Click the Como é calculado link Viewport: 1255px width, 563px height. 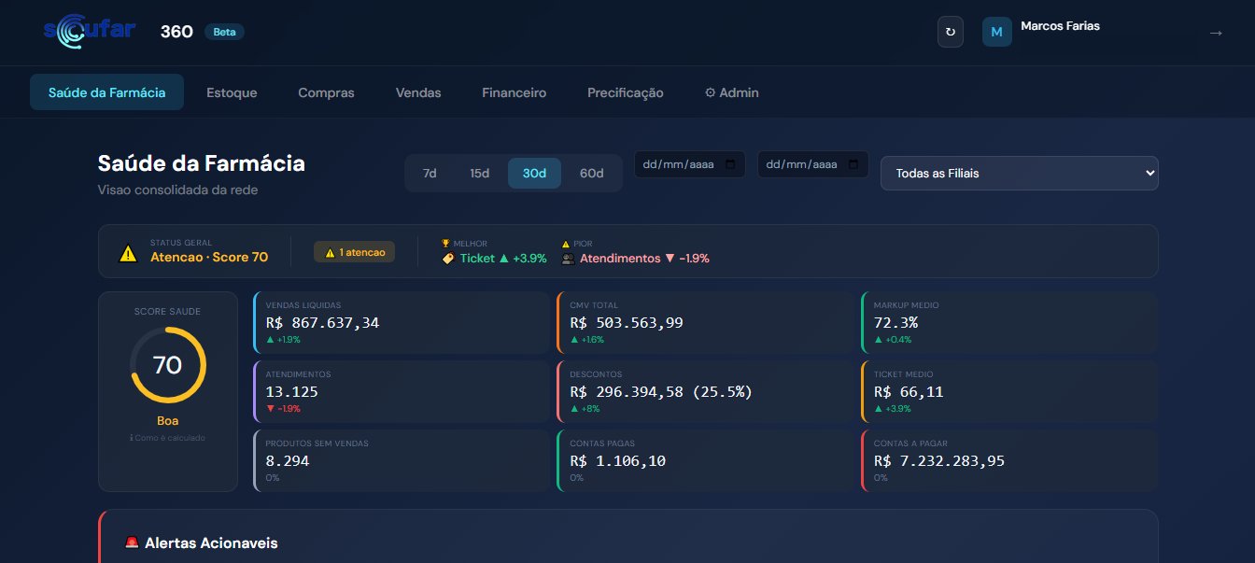(x=168, y=438)
